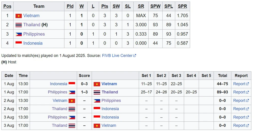Viewport: 254px width, 131px height.
Task: Click bold Vietnam winner link in match results
Action: (109, 84)
